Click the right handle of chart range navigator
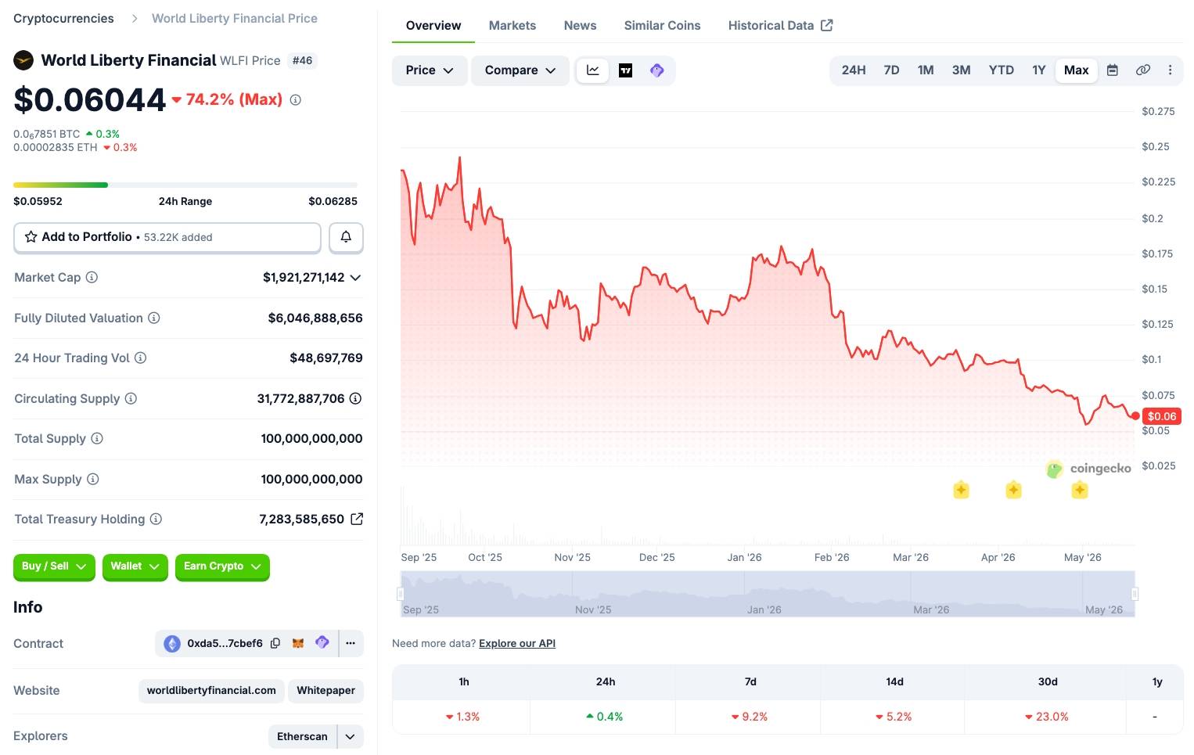 pyautogui.click(x=1135, y=594)
